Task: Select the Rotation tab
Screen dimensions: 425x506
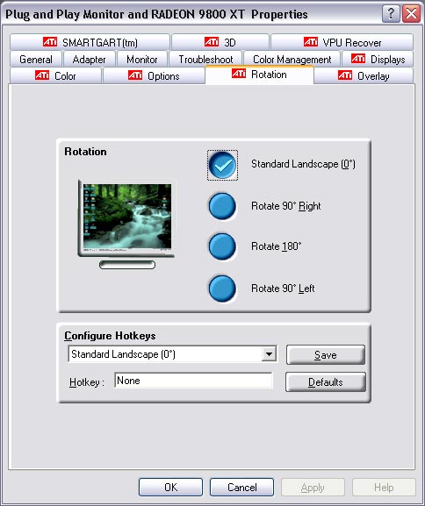Action: [x=259, y=75]
